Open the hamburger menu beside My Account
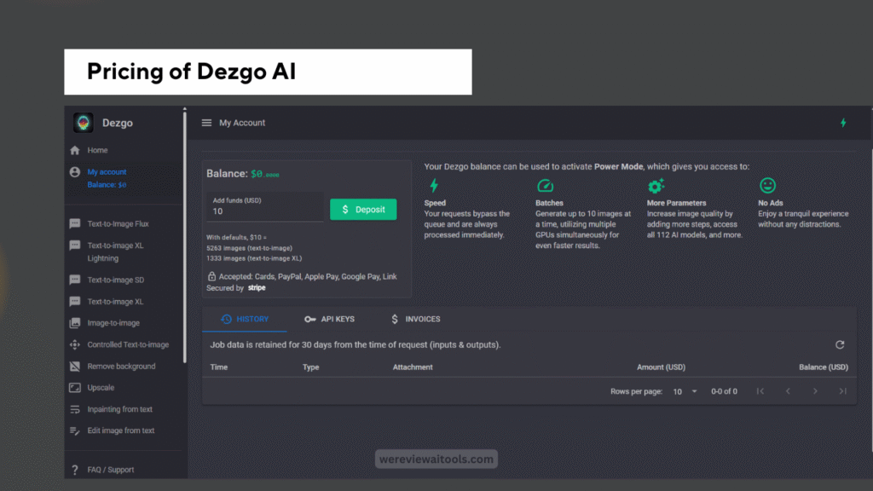Screen dimensions: 873x491 [206, 123]
